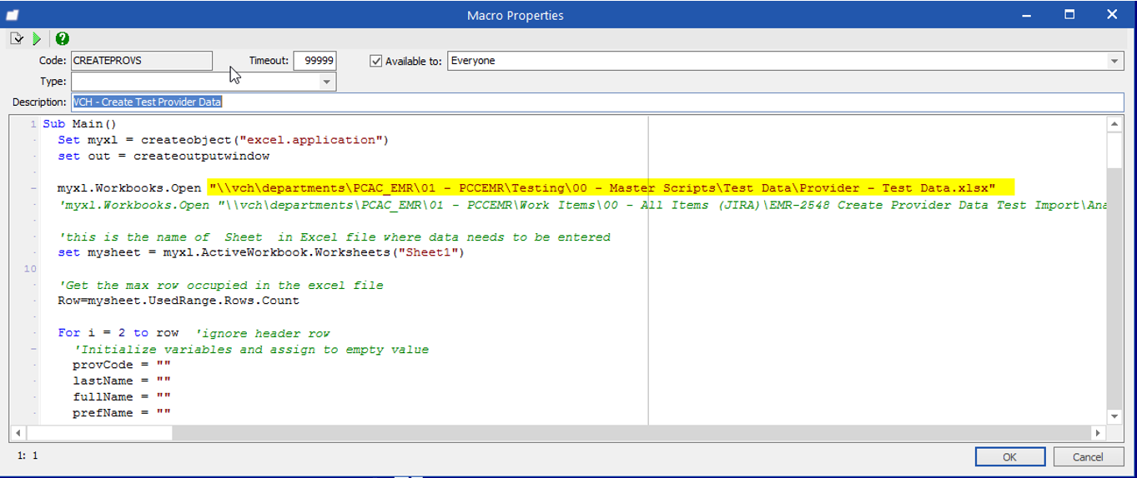Image resolution: width=1137 pixels, height=478 pixels.
Task: Click the 'this is the name of Sheet' comment
Action: (335, 237)
